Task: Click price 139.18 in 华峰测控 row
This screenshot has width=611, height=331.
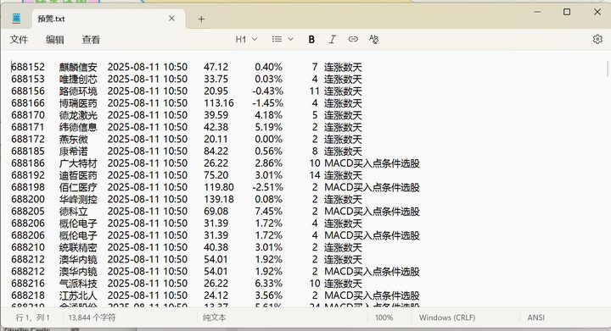Action: click(219, 200)
